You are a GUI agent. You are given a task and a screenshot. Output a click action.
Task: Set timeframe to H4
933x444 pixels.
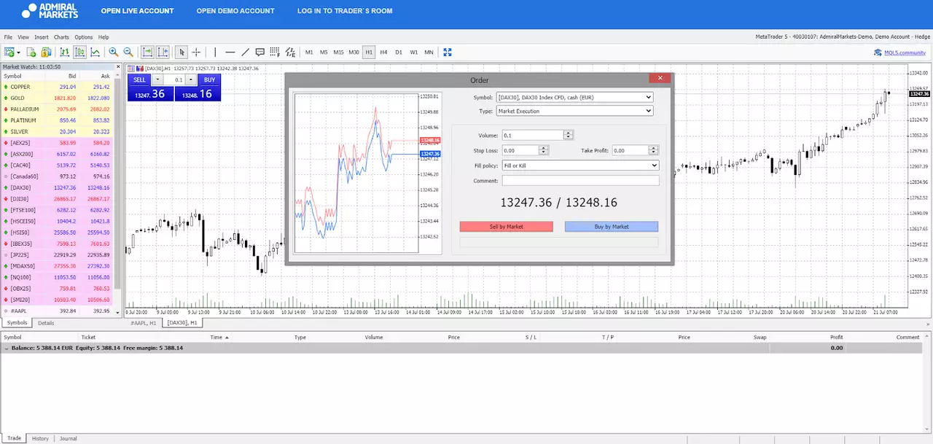click(383, 52)
